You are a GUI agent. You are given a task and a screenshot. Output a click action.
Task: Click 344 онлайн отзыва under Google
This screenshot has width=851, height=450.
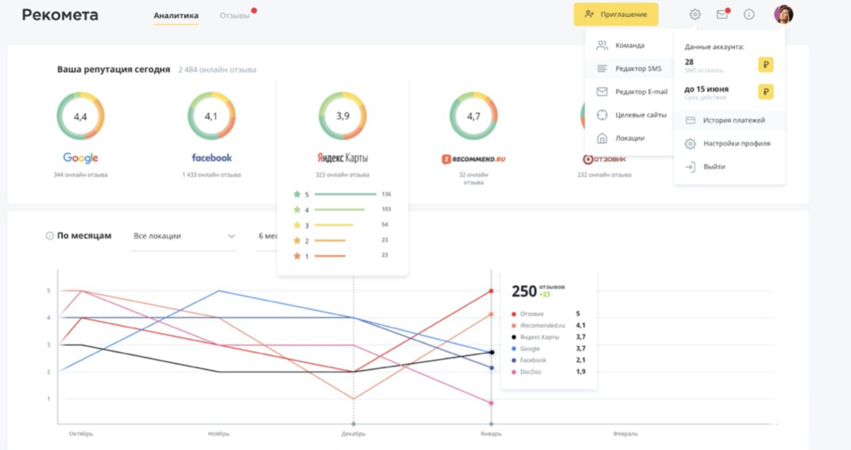pos(81,175)
